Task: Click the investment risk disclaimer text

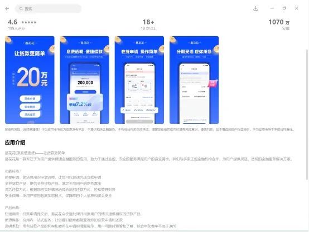Action: tap(149, 130)
